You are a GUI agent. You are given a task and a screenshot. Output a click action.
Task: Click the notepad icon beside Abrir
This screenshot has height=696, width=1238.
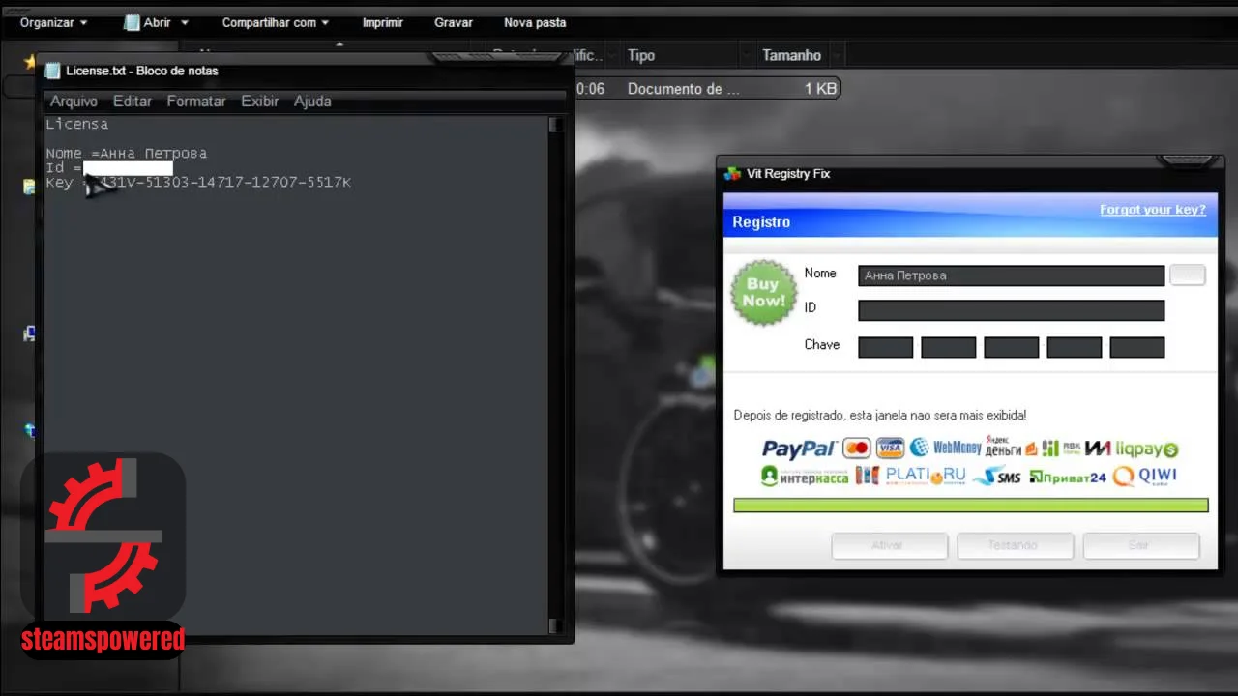[x=132, y=22]
